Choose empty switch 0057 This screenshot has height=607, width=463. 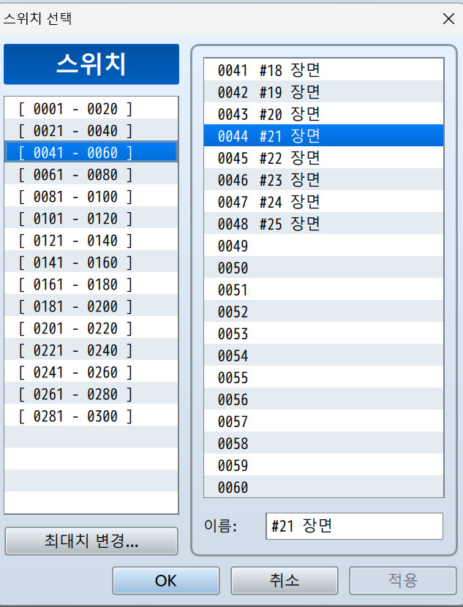coord(323,421)
